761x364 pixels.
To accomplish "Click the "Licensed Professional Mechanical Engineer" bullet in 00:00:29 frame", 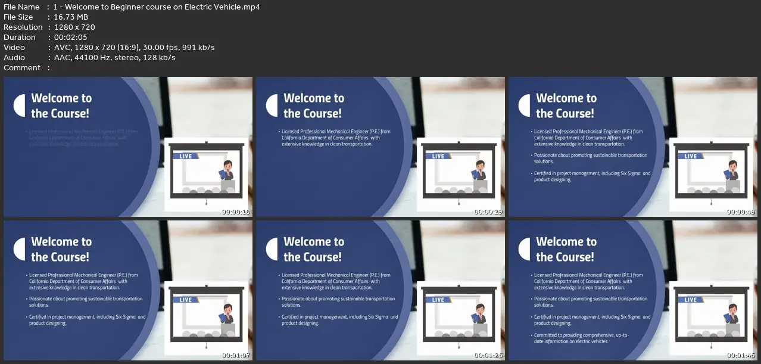I will [x=334, y=138].
